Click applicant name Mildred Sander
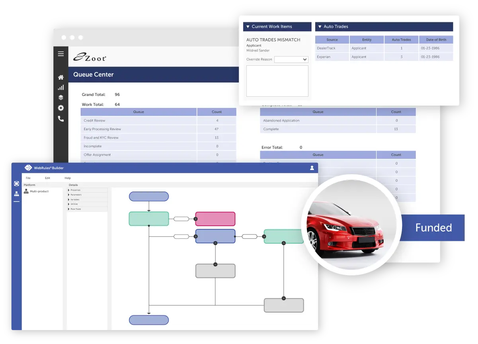 258,51
